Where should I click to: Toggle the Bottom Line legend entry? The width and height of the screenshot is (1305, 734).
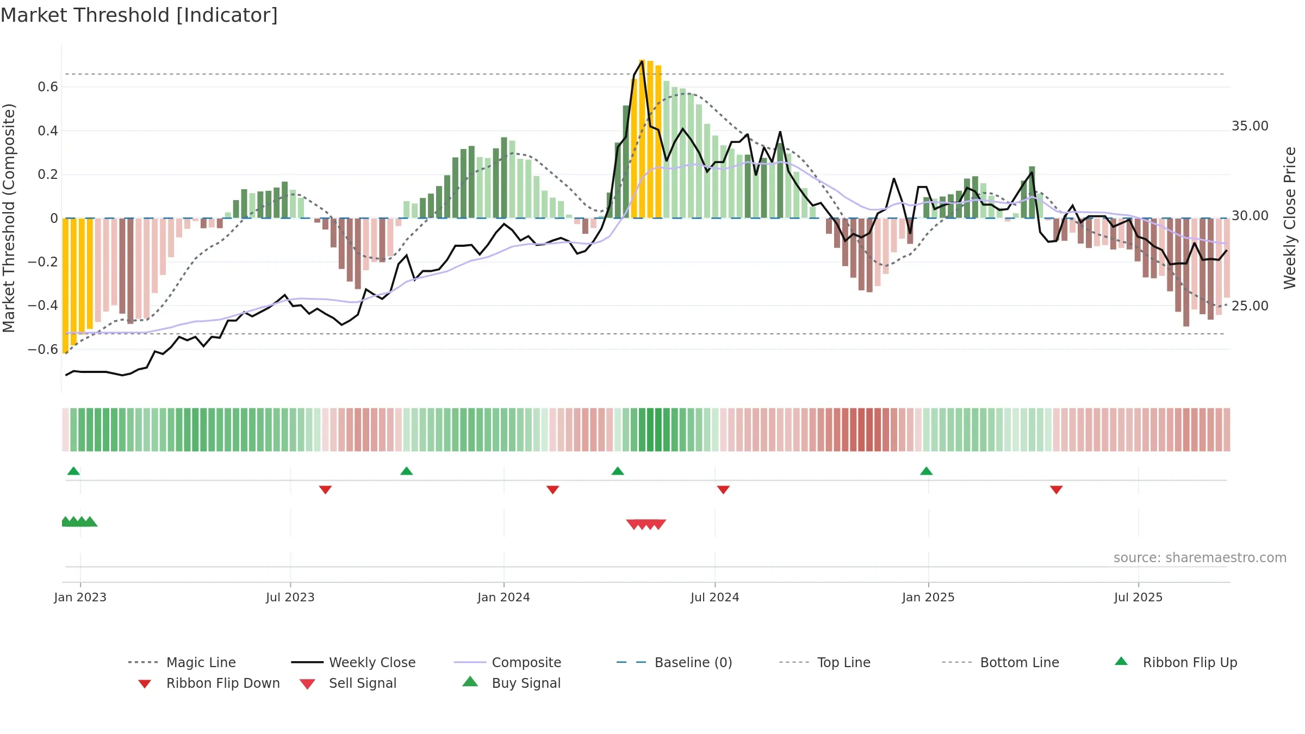click(x=1000, y=662)
